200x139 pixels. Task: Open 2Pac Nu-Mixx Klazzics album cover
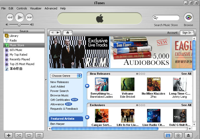[154, 84]
